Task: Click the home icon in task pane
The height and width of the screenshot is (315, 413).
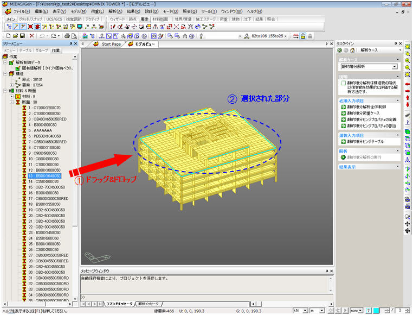Action: click(x=352, y=50)
